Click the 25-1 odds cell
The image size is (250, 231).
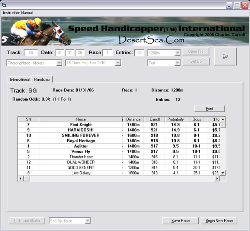pos(196,173)
